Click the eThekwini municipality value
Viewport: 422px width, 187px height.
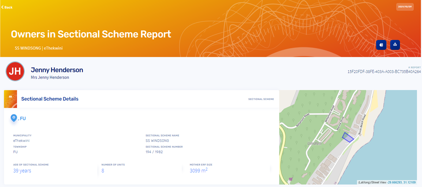21,140
